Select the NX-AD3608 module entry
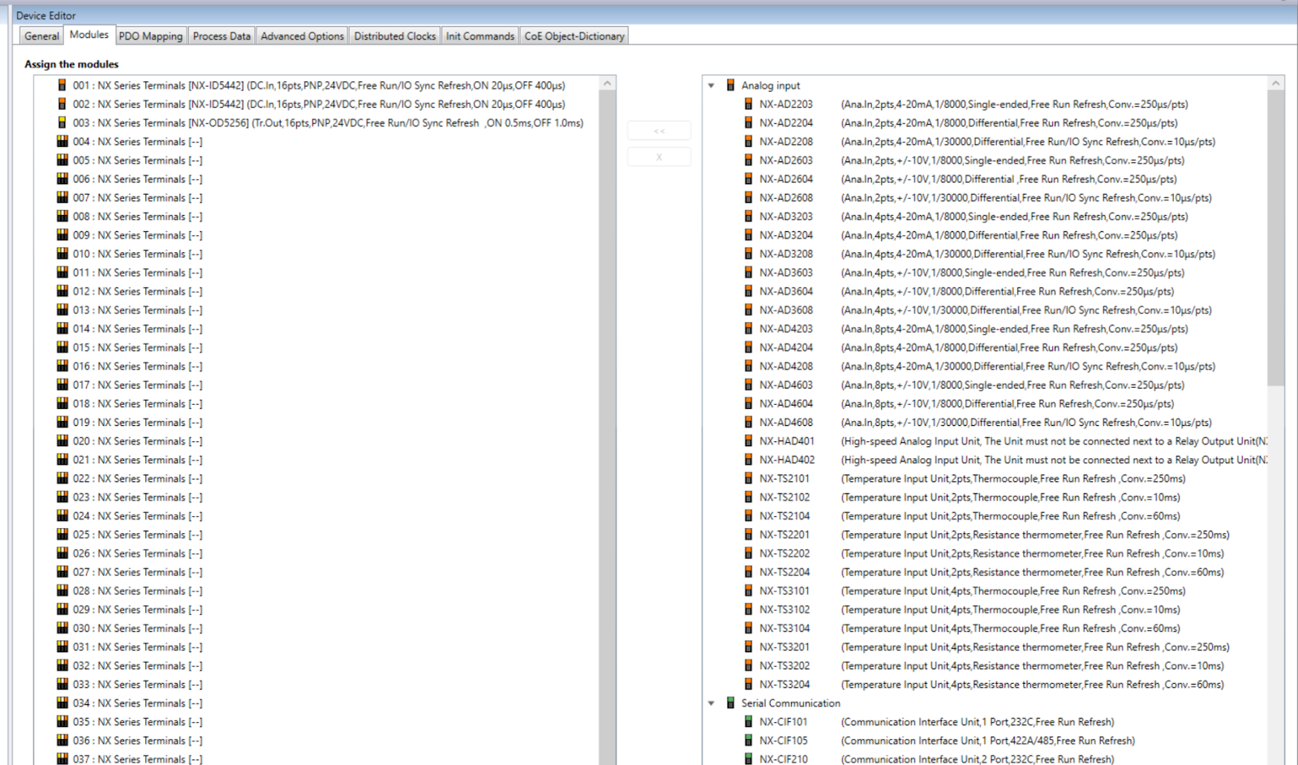The width and height of the screenshot is (1298, 765). [x=985, y=310]
